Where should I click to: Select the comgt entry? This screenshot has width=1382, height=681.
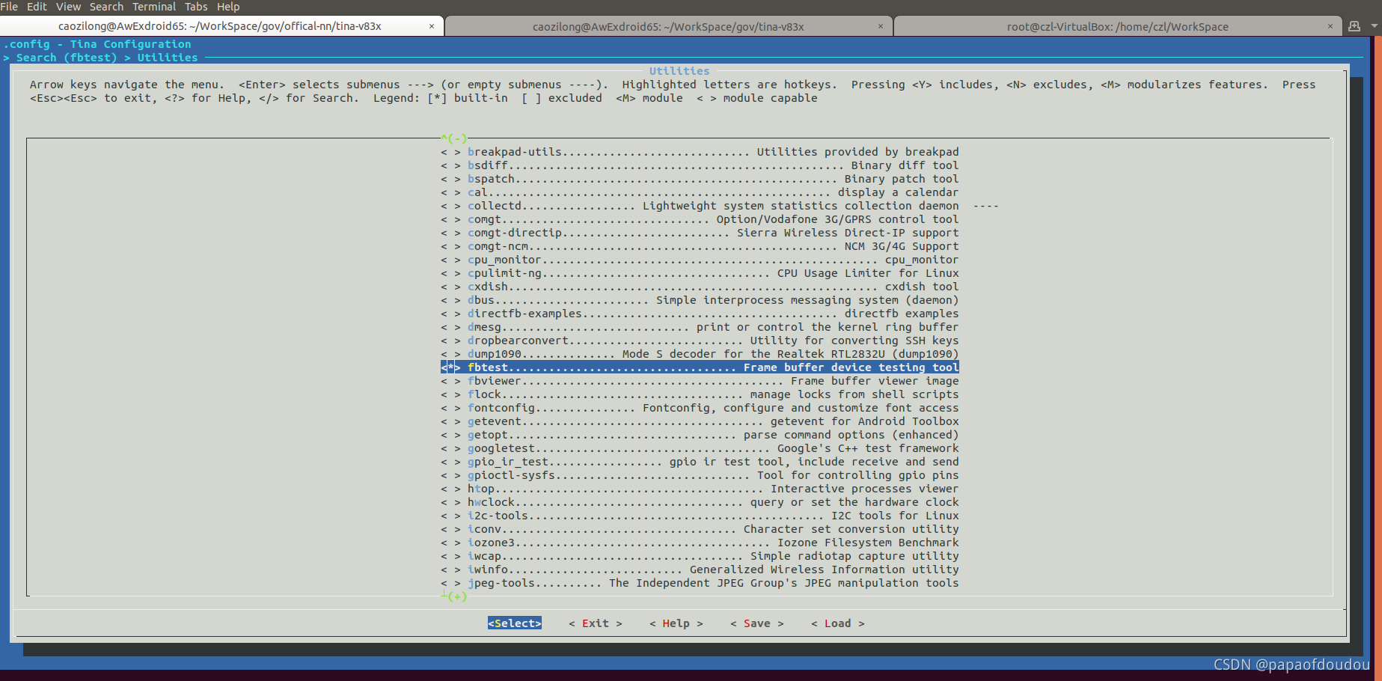coord(700,219)
